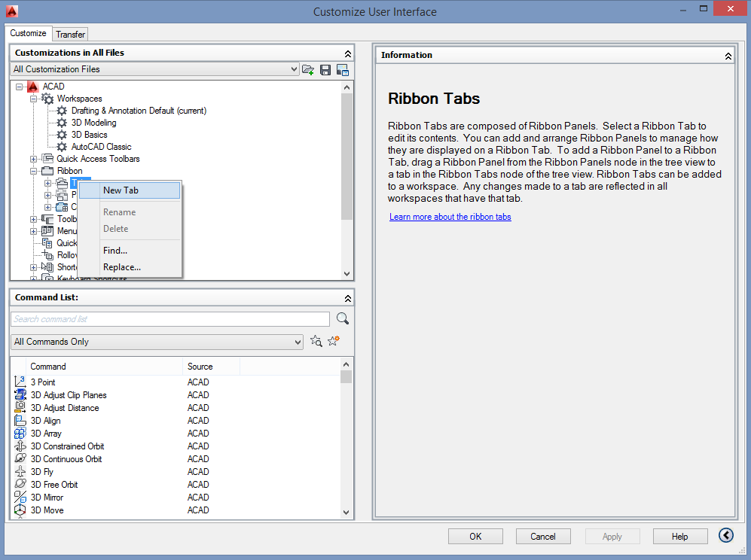This screenshot has height=560, width=751.
Task: Click in the Search command list field
Action: (169, 319)
